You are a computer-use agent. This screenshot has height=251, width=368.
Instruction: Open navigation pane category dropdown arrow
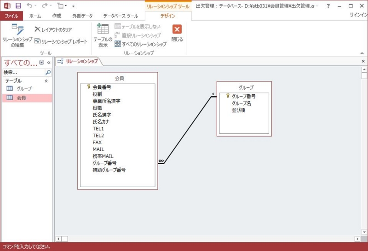(41, 63)
